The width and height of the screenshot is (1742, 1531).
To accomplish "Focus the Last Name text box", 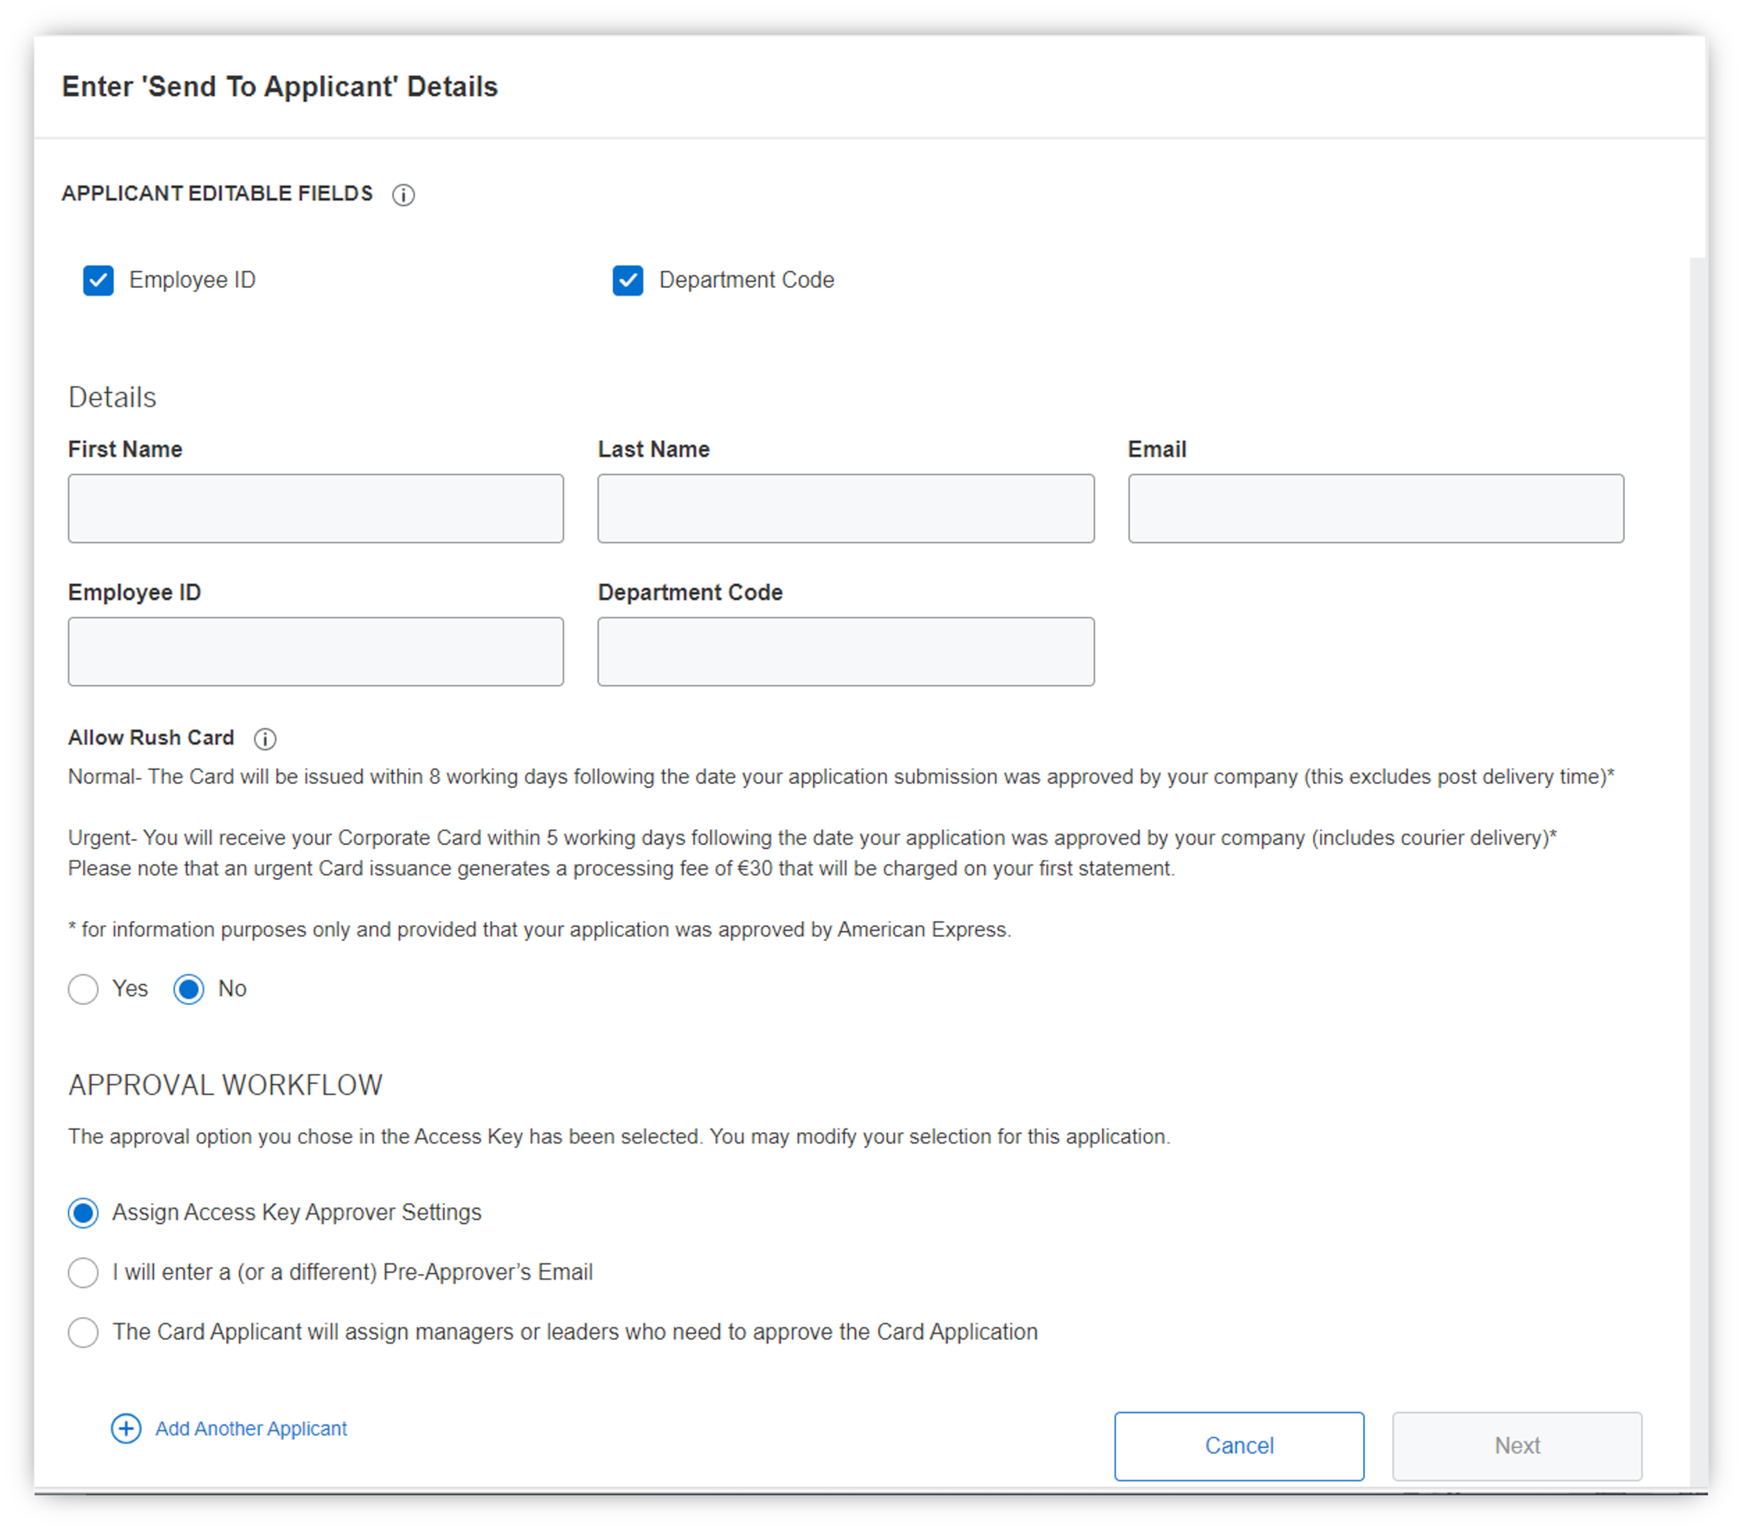I will pyautogui.click(x=845, y=509).
